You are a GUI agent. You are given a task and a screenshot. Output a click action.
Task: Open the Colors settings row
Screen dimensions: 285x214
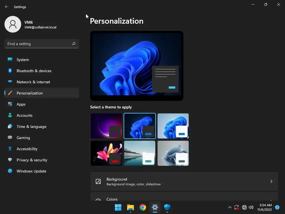pyautogui.click(x=184, y=197)
